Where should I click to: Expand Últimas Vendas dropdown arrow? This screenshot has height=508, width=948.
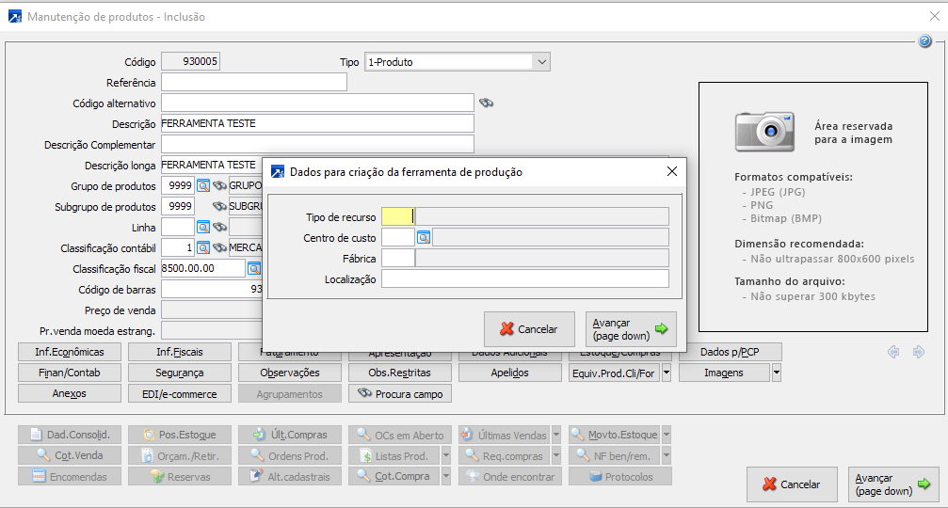pyautogui.click(x=556, y=435)
